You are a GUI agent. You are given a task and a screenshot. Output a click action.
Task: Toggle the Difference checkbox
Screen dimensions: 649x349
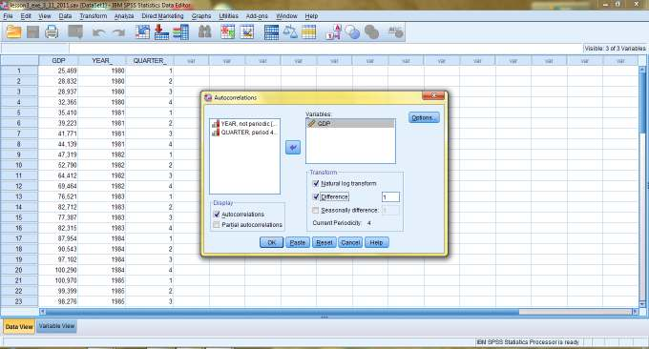tap(316, 196)
